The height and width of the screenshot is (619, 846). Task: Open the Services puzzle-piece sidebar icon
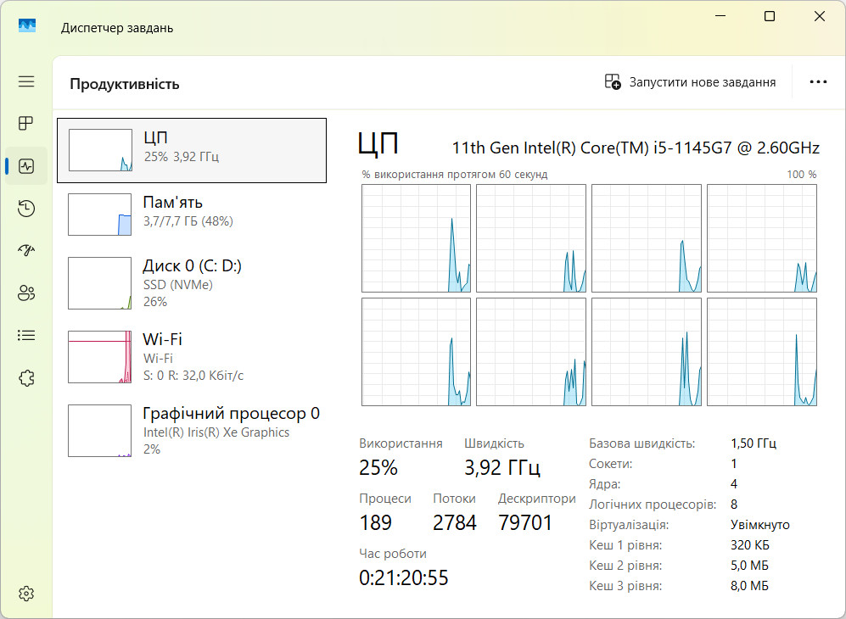26,378
